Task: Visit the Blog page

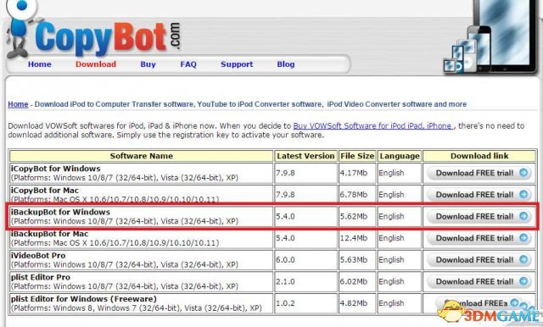Action: 286,64
